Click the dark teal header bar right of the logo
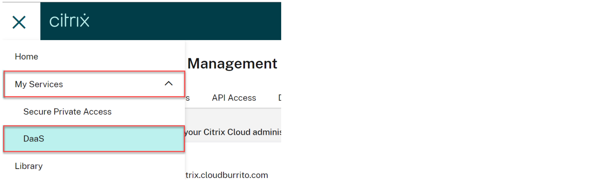This screenshot has width=605, height=184. 188,21
